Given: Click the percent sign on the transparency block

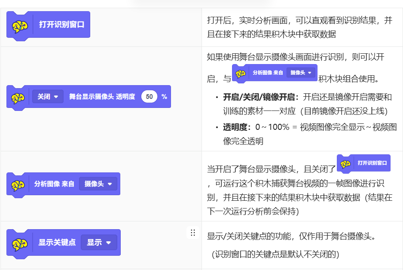Looking at the screenshot, I should coord(164,97).
